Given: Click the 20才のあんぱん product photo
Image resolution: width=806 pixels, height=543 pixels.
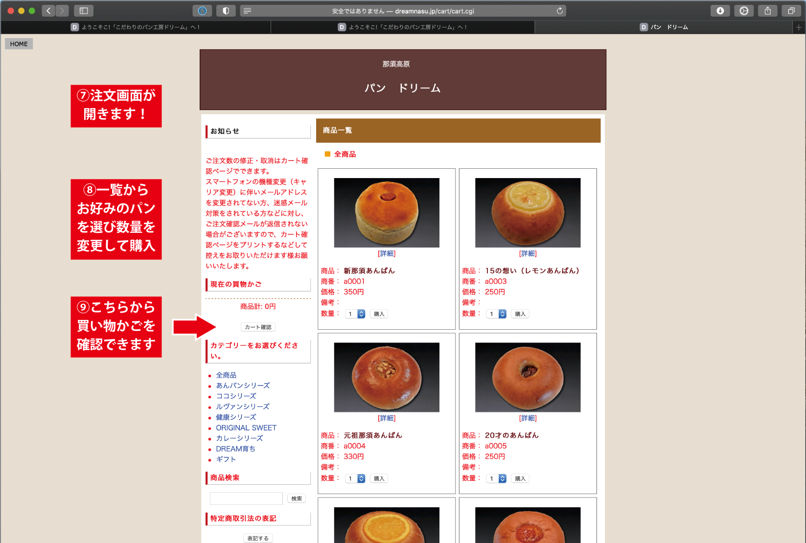Looking at the screenshot, I should point(528,377).
